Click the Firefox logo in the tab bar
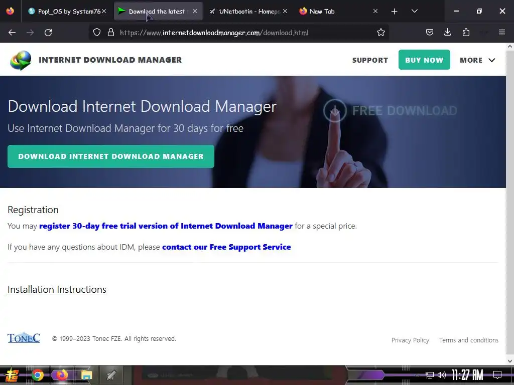Viewport: 514px width, 385px height. (10, 11)
